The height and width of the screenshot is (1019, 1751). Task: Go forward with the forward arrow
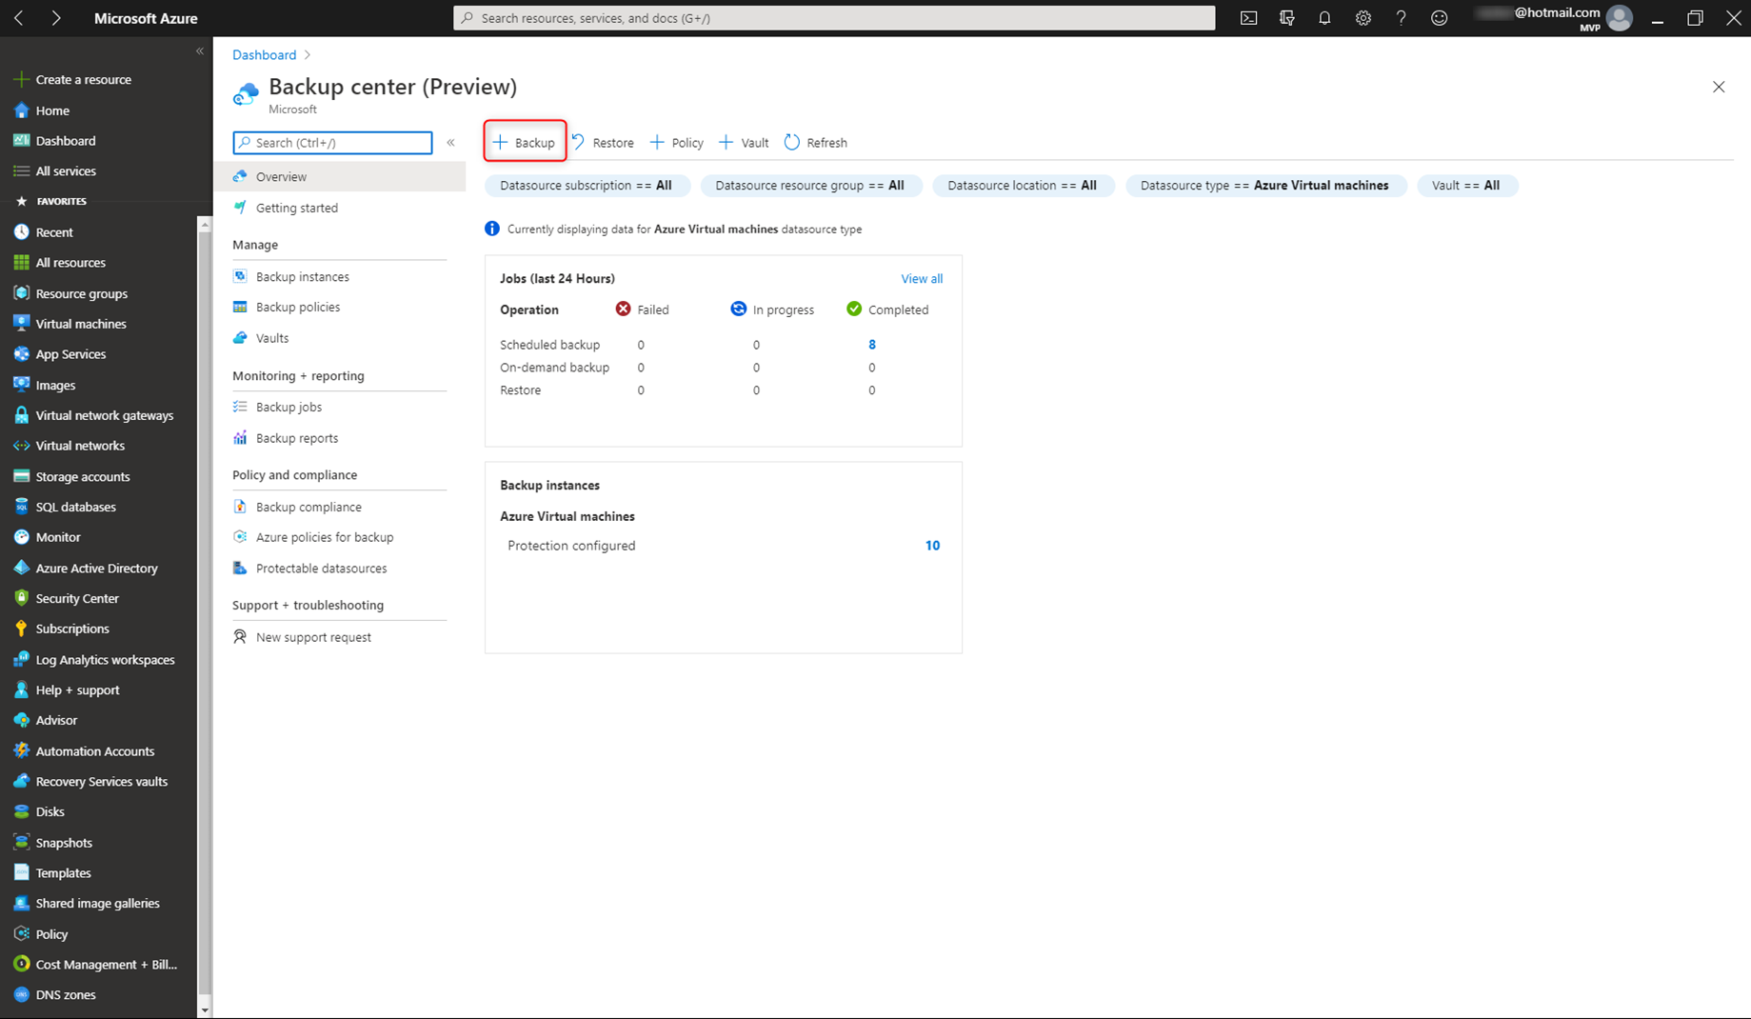click(55, 18)
